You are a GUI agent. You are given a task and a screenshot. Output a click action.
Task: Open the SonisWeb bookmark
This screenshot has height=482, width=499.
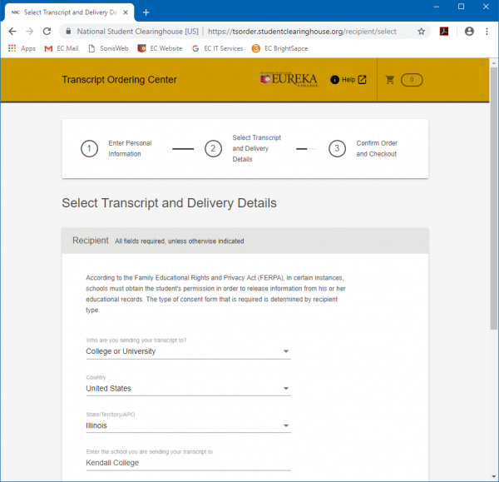click(x=110, y=48)
